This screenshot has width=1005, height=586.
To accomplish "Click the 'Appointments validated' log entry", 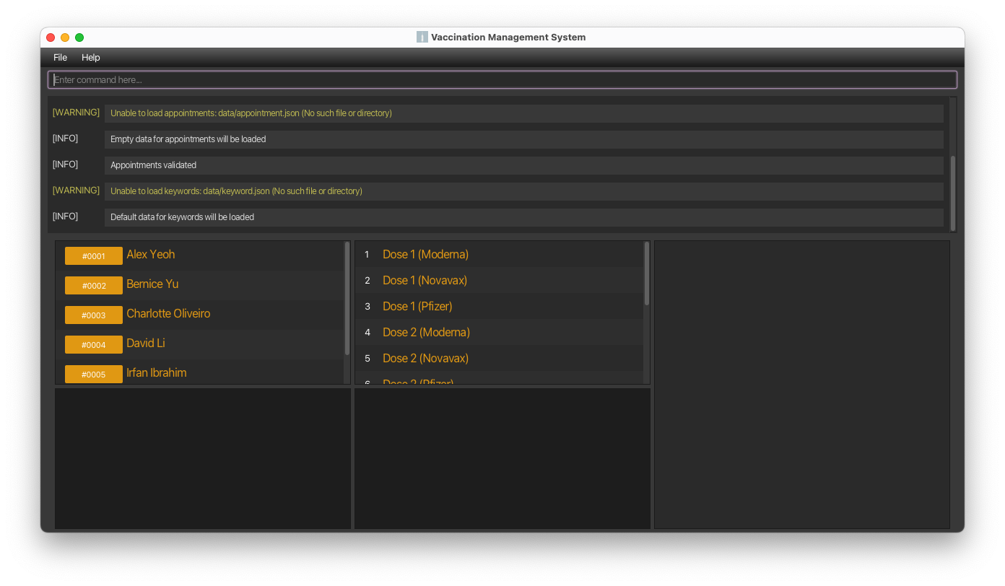I will click(524, 165).
